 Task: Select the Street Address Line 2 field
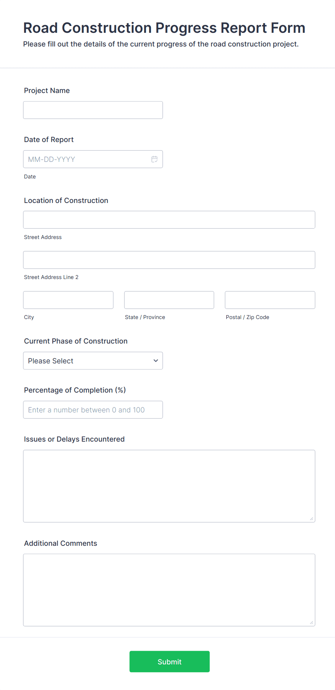pyautogui.click(x=169, y=260)
